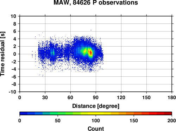Click the 'Distance [degree]' axis label

coord(96,106)
